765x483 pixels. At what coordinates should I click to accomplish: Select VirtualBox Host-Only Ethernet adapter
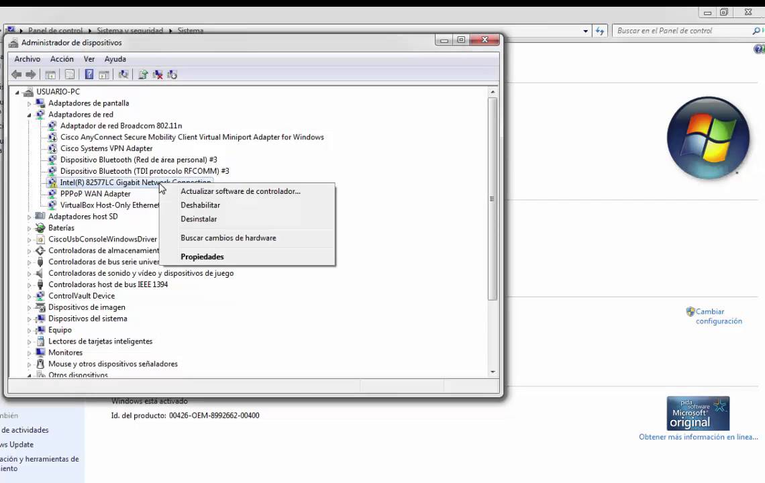pos(109,205)
